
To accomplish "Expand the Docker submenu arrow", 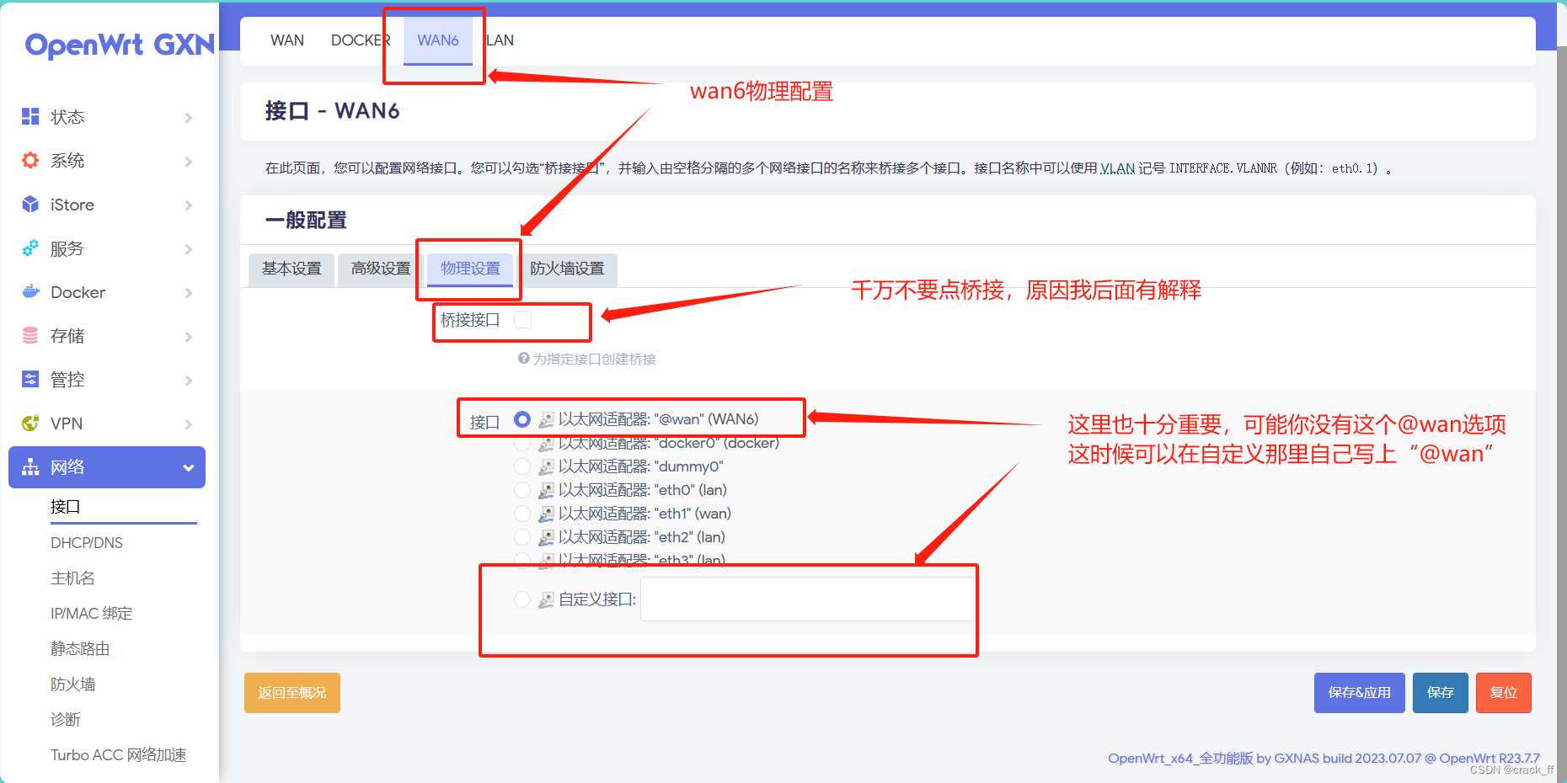I will coord(187,292).
